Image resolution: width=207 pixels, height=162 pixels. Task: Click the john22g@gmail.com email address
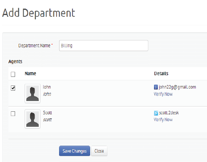tap(177, 87)
